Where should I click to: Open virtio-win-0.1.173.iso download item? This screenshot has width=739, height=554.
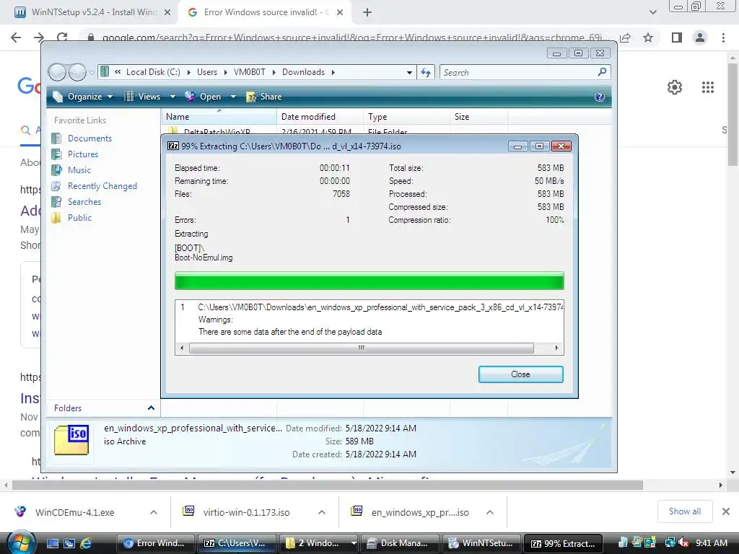click(246, 513)
